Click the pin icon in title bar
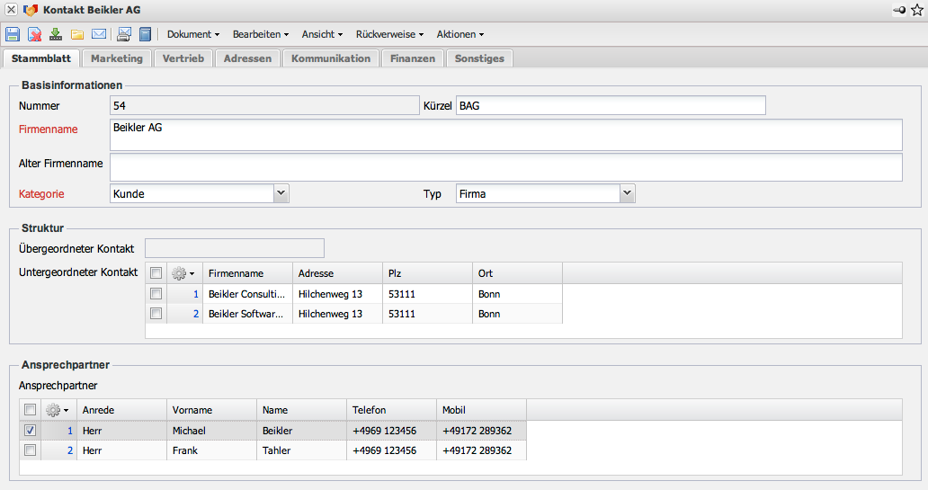The image size is (928, 490). click(898, 9)
